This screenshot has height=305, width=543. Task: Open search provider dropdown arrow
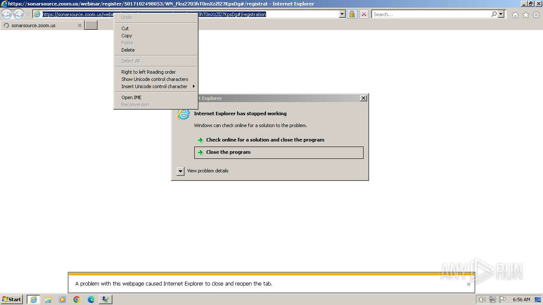point(501,14)
